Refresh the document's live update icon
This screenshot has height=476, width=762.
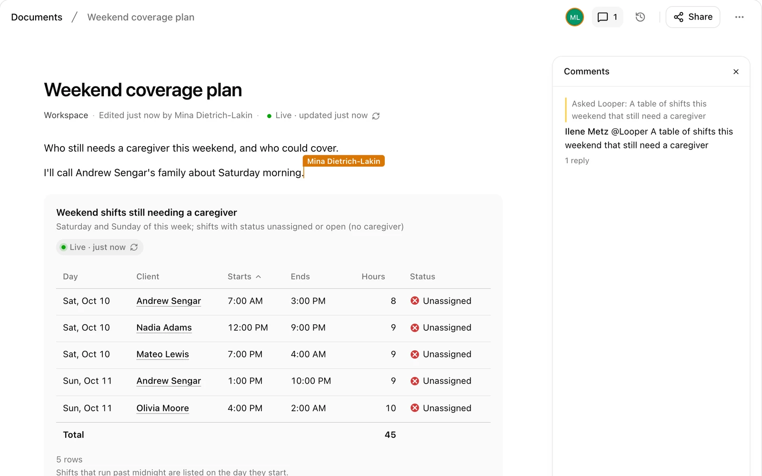click(x=376, y=116)
